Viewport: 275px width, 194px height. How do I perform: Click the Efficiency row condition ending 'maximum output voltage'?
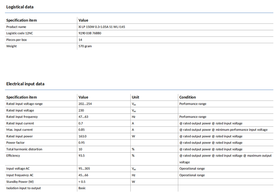coord(225,159)
